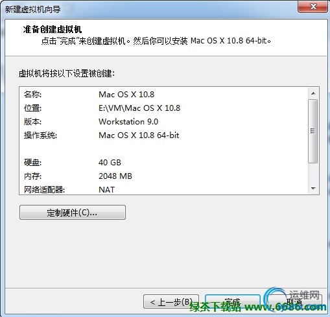Image resolution: width=330 pixels, height=317 pixels.
Task: Click the 完成 finish button
Action: 233,301
